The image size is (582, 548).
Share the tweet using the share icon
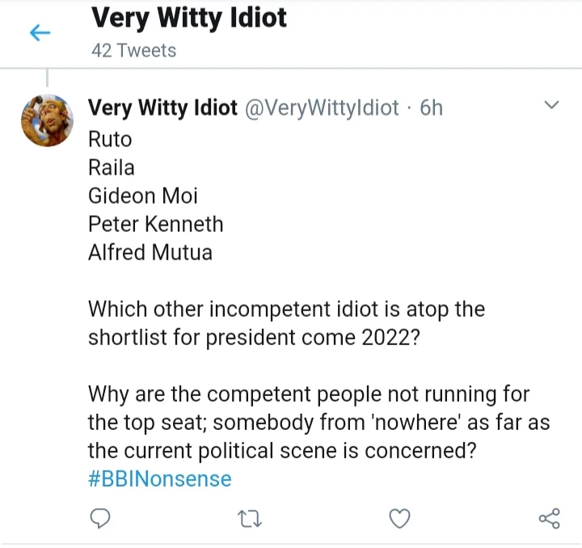pyautogui.click(x=549, y=517)
